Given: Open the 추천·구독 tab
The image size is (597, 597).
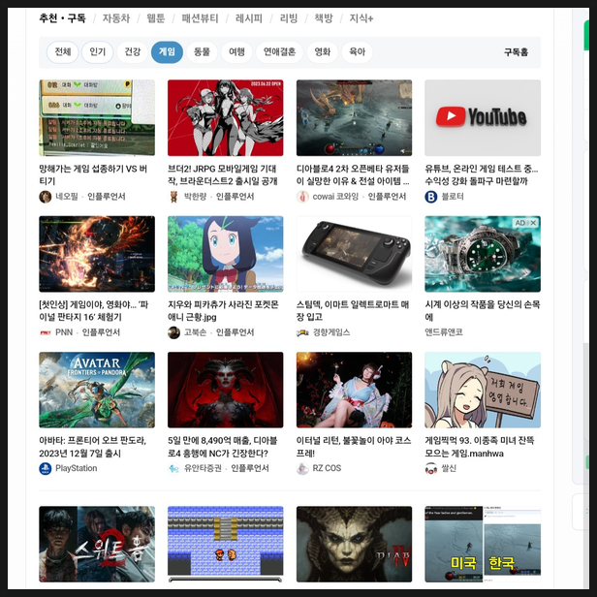Looking at the screenshot, I should (x=62, y=18).
